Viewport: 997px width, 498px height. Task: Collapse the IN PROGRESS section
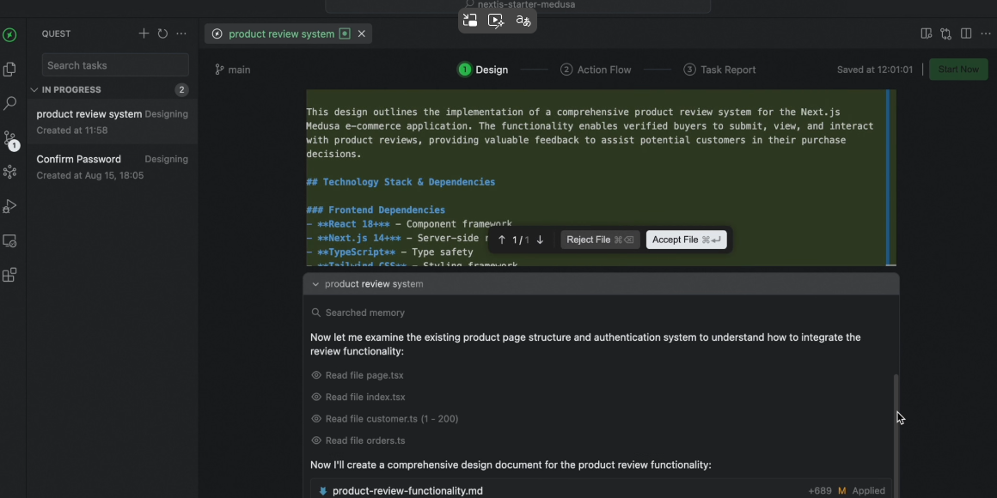[x=34, y=89]
